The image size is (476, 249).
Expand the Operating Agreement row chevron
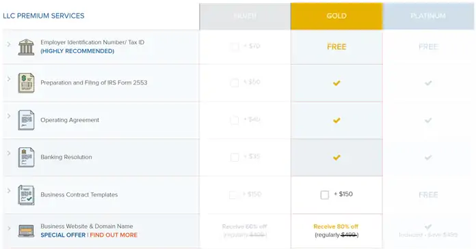(9, 116)
